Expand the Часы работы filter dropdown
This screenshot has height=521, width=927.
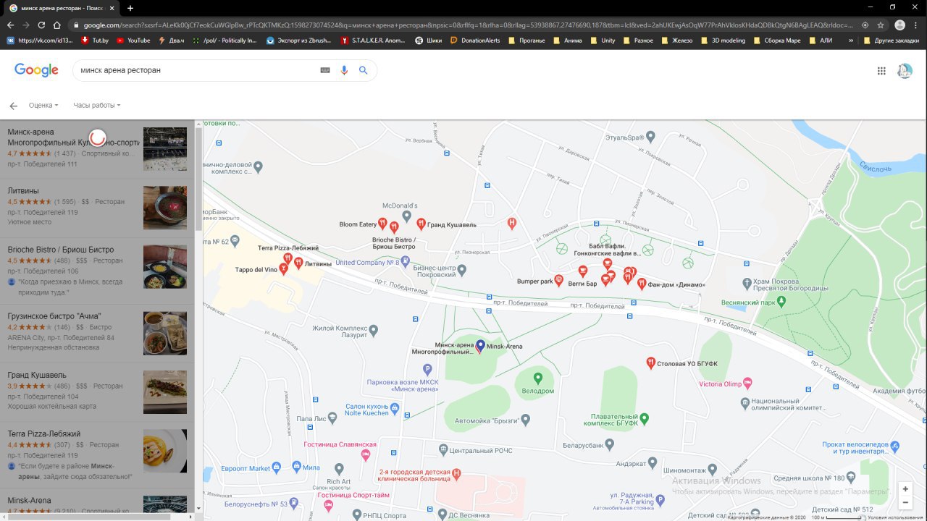coord(96,106)
